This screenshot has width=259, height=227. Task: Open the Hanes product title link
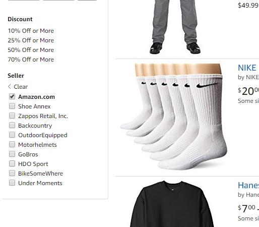[248, 186]
